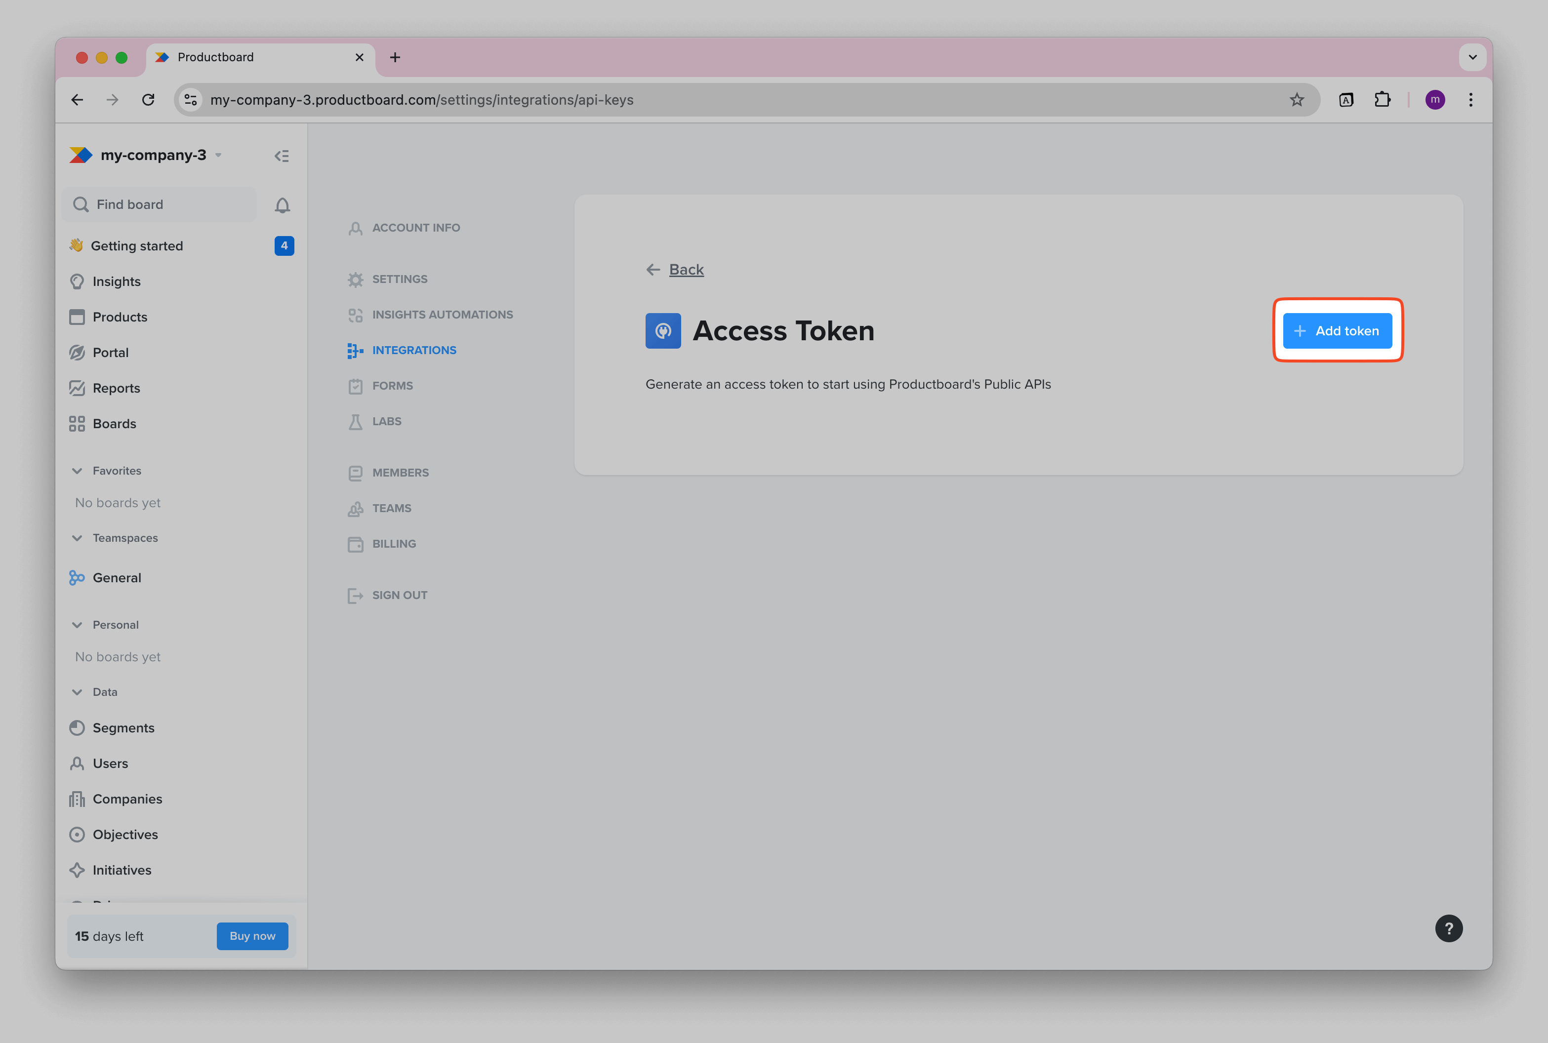Click the Buy now button
The width and height of the screenshot is (1548, 1043).
[252, 936]
